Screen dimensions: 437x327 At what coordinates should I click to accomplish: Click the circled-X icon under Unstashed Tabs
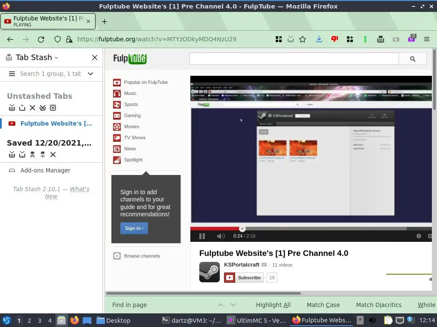43,108
